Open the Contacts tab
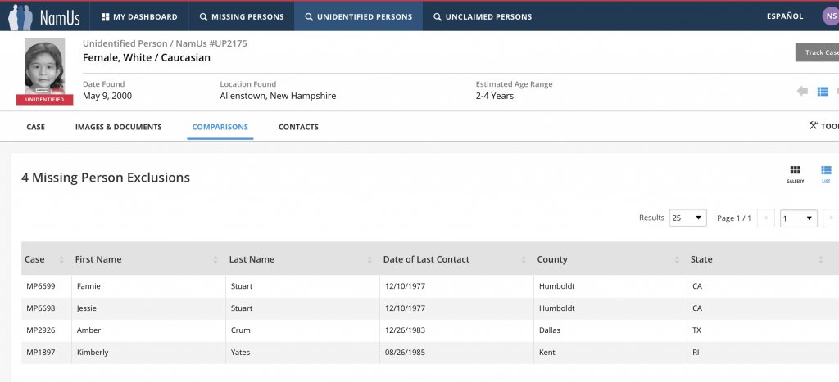Viewport: 839px width, 382px height. pyautogui.click(x=298, y=127)
